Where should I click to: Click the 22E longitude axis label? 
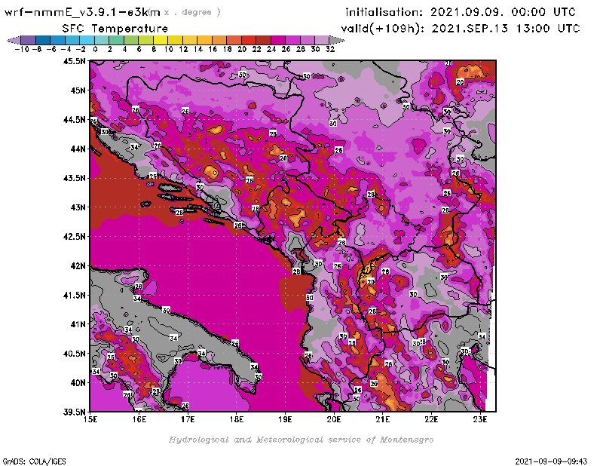click(x=431, y=420)
